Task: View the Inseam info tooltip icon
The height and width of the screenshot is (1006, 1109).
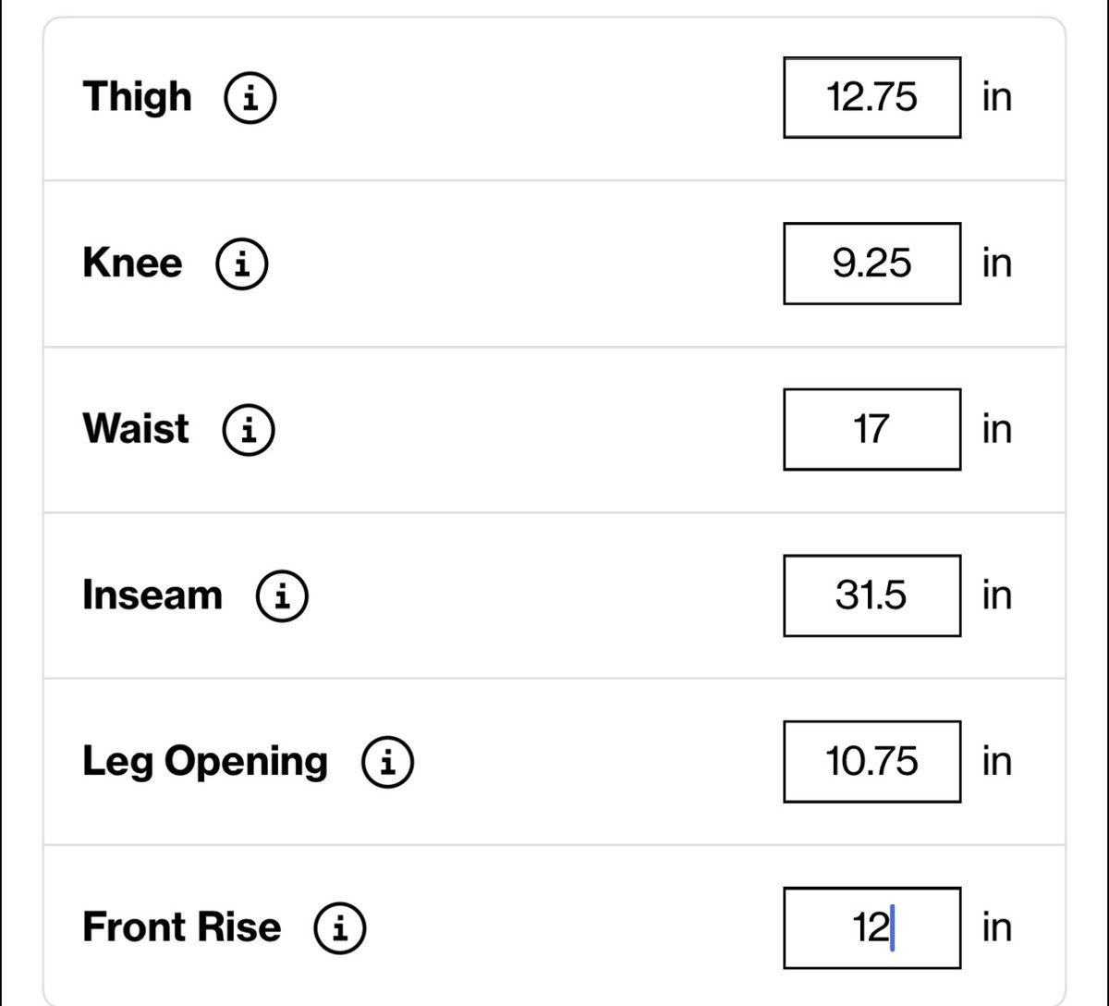Action: tap(282, 595)
